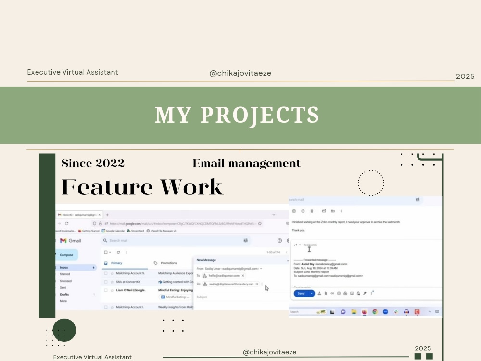The height and width of the screenshot is (361, 481).
Task: Click the insert emoji icon
Action: pos(339,294)
